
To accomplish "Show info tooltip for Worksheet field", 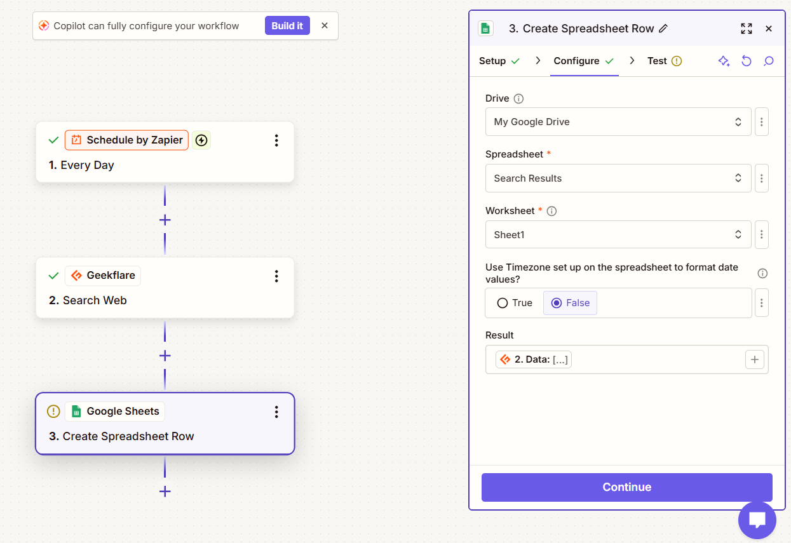I will click(551, 211).
